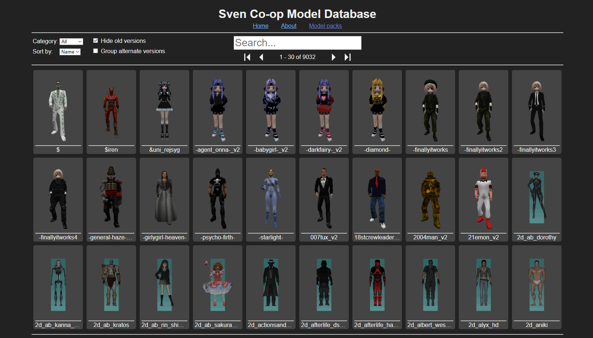
Task: Select the &uni_rejsyg model thumbnail
Action: pyautogui.click(x=164, y=112)
